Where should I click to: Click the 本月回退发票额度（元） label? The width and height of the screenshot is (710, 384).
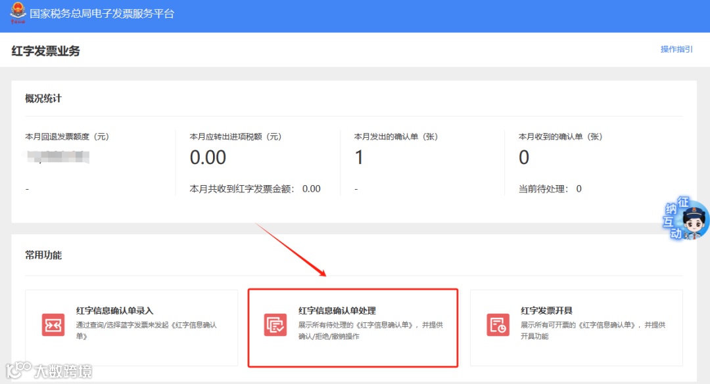click(67, 137)
